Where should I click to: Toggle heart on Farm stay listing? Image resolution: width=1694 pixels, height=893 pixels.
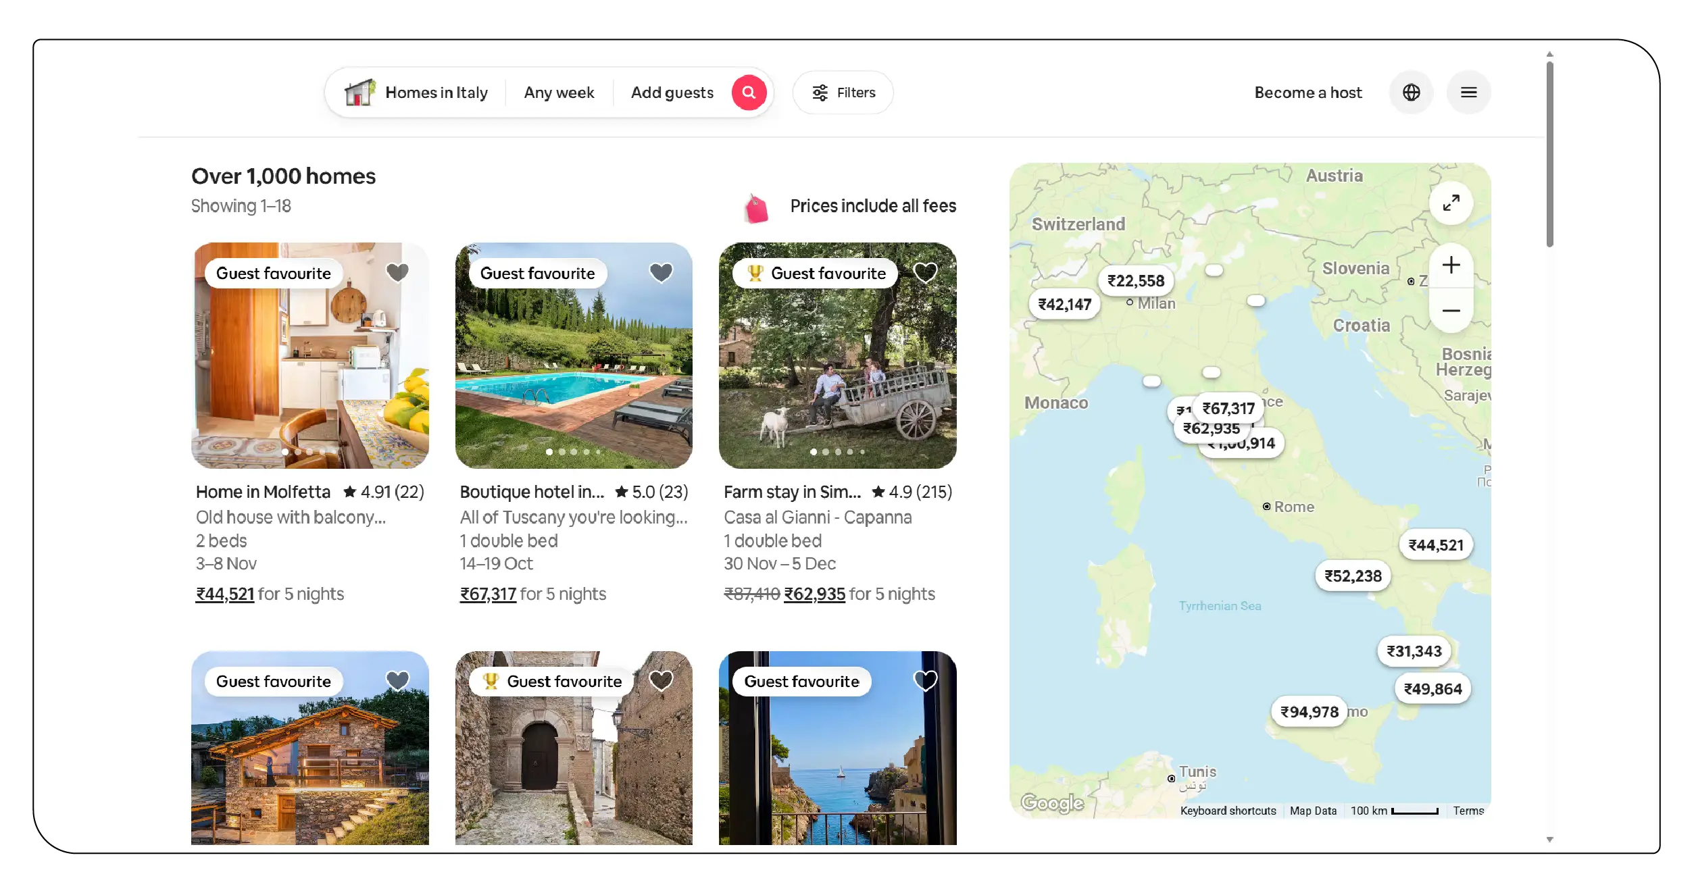[x=925, y=272]
